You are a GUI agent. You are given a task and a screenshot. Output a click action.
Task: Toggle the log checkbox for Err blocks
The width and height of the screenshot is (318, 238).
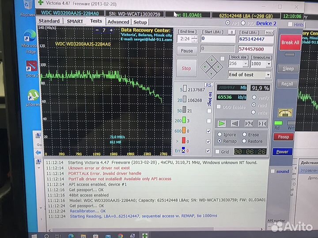pos(208,151)
